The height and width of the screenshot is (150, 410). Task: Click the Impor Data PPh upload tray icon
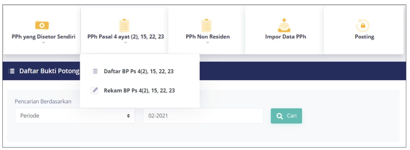[284, 25]
